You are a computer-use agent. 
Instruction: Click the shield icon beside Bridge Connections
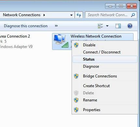(x=76, y=76)
